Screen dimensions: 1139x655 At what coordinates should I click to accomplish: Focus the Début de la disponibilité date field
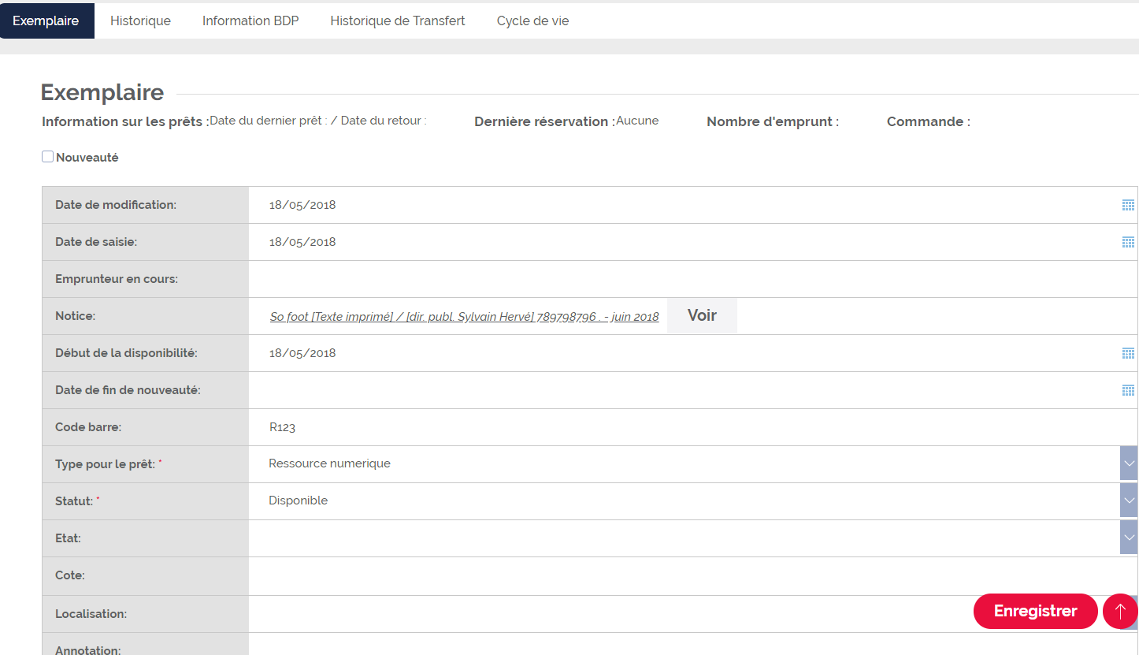[684, 353]
